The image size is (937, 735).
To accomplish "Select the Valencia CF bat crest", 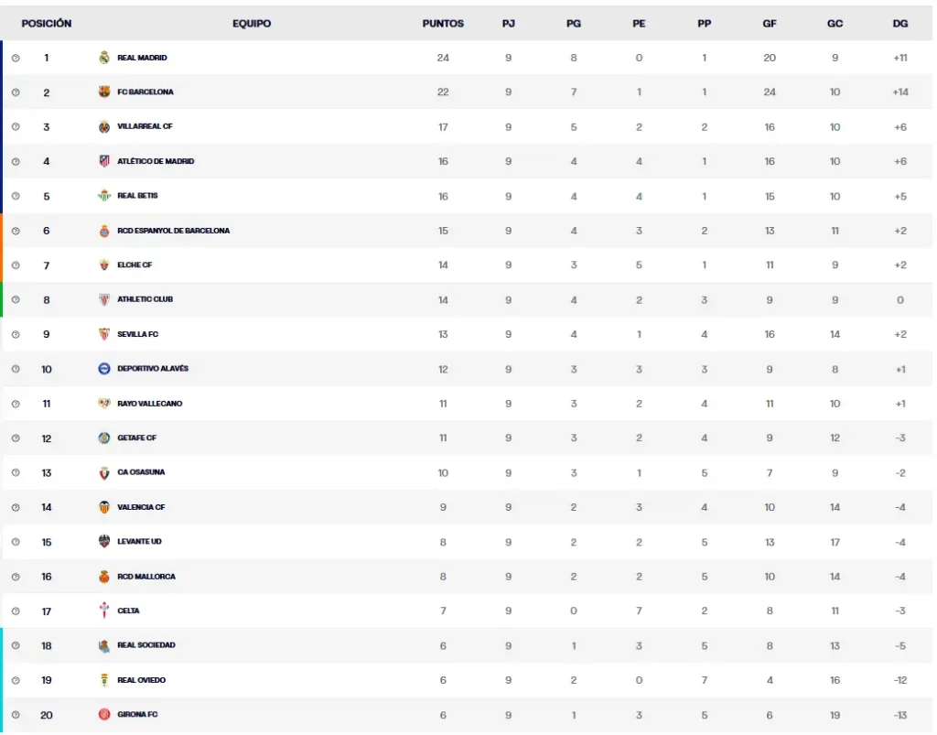I will [103, 507].
